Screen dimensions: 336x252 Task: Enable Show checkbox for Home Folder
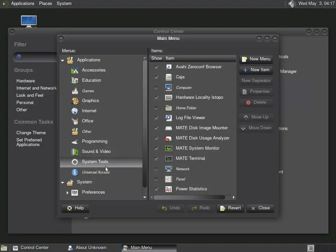coord(156,108)
